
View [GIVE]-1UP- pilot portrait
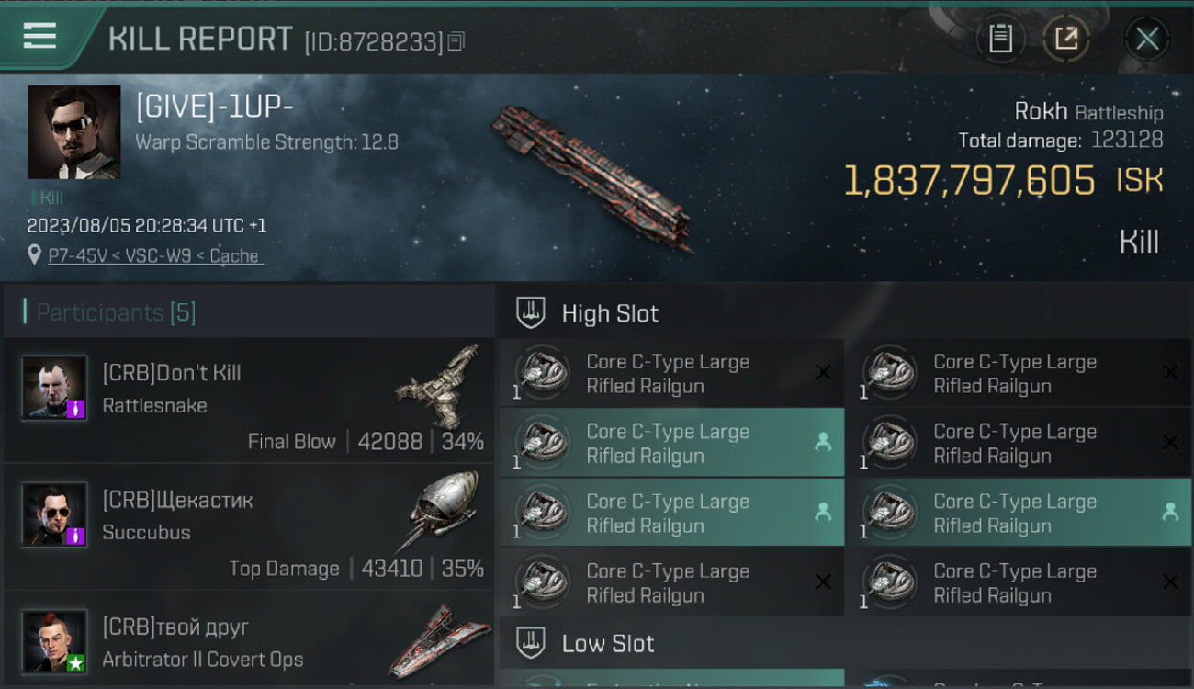point(74,132)
